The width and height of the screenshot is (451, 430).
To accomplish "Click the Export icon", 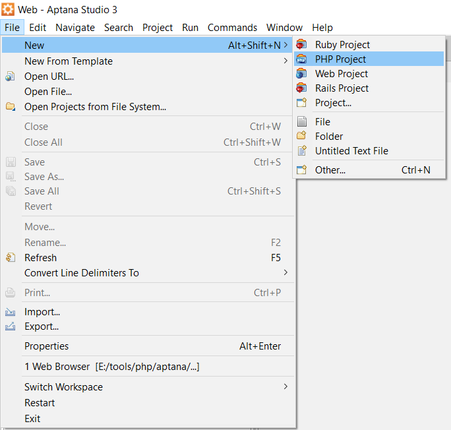I will click(10, 326).
